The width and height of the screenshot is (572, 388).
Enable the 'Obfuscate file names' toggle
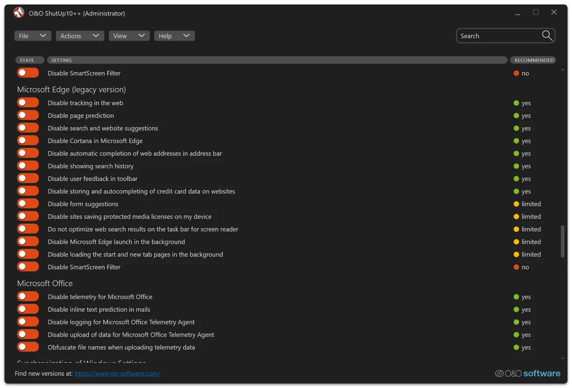point(28,347)
